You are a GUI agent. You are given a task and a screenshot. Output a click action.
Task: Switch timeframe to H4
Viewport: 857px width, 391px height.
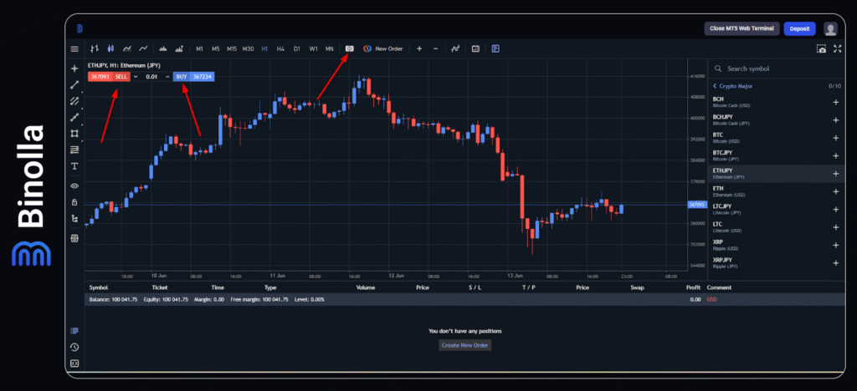tap(280, 48)
